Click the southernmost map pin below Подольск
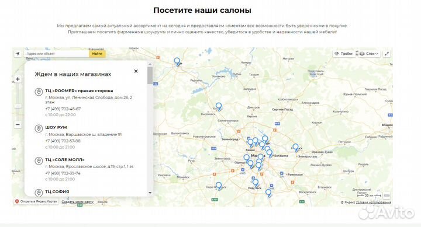The width and height of the screenshot is (421, 227). click(x=268, y=193)
